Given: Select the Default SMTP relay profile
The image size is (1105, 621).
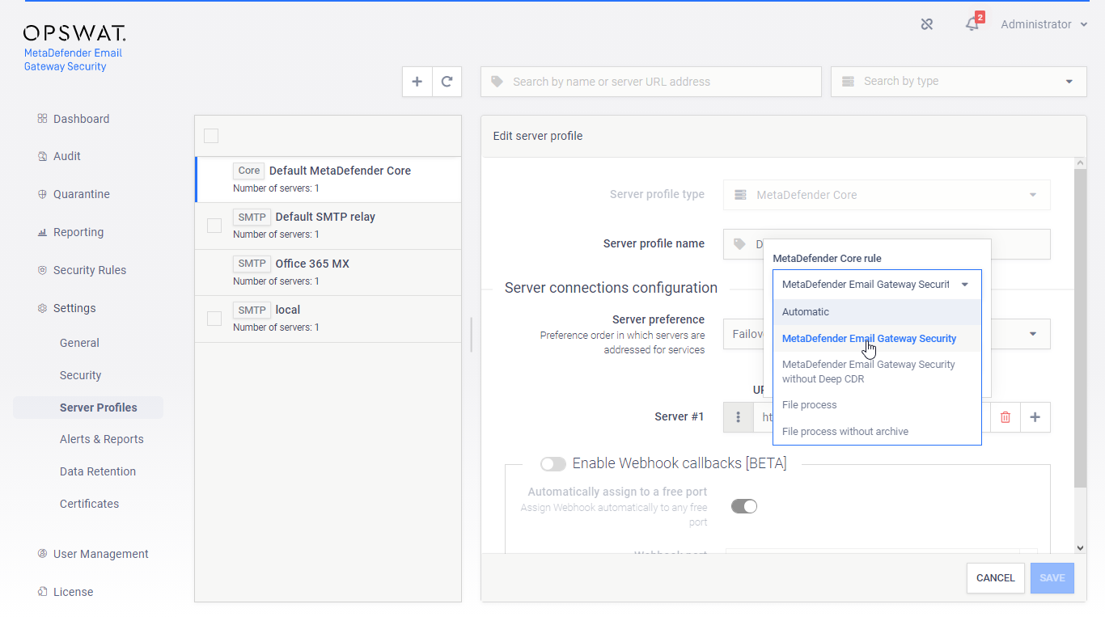Looking at the screenshot, I should [x=328, y=226].
